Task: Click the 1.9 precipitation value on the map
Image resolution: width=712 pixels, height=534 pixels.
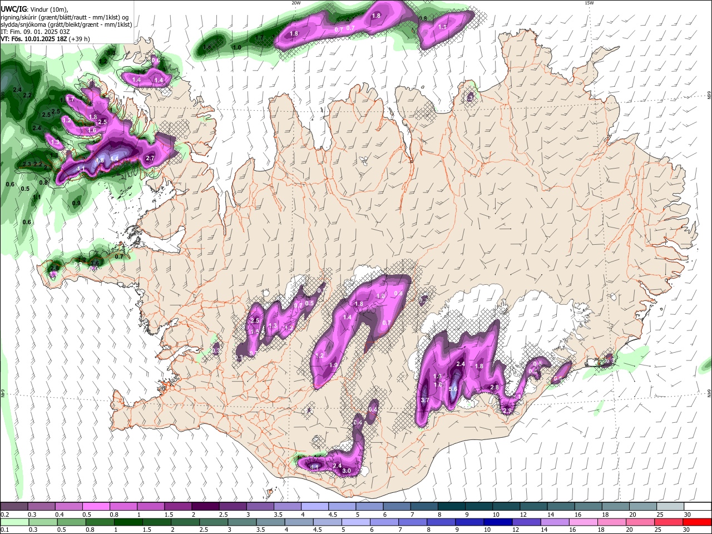Action: [333, 365]
